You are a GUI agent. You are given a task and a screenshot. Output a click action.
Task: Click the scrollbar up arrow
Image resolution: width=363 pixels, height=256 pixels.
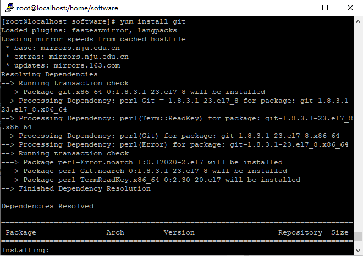[x=358, y=22]
